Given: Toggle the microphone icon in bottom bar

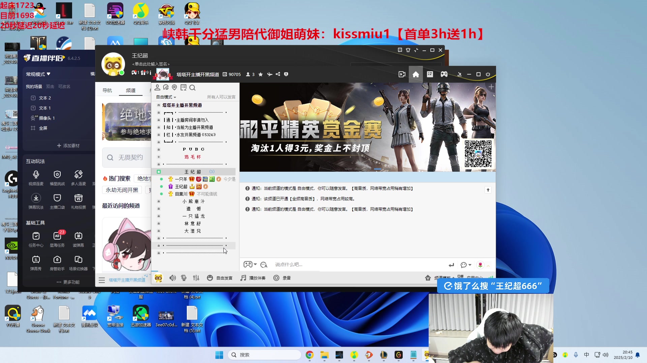Looking at the screenshot, I should pyautogui.click(x=184, y=278).
